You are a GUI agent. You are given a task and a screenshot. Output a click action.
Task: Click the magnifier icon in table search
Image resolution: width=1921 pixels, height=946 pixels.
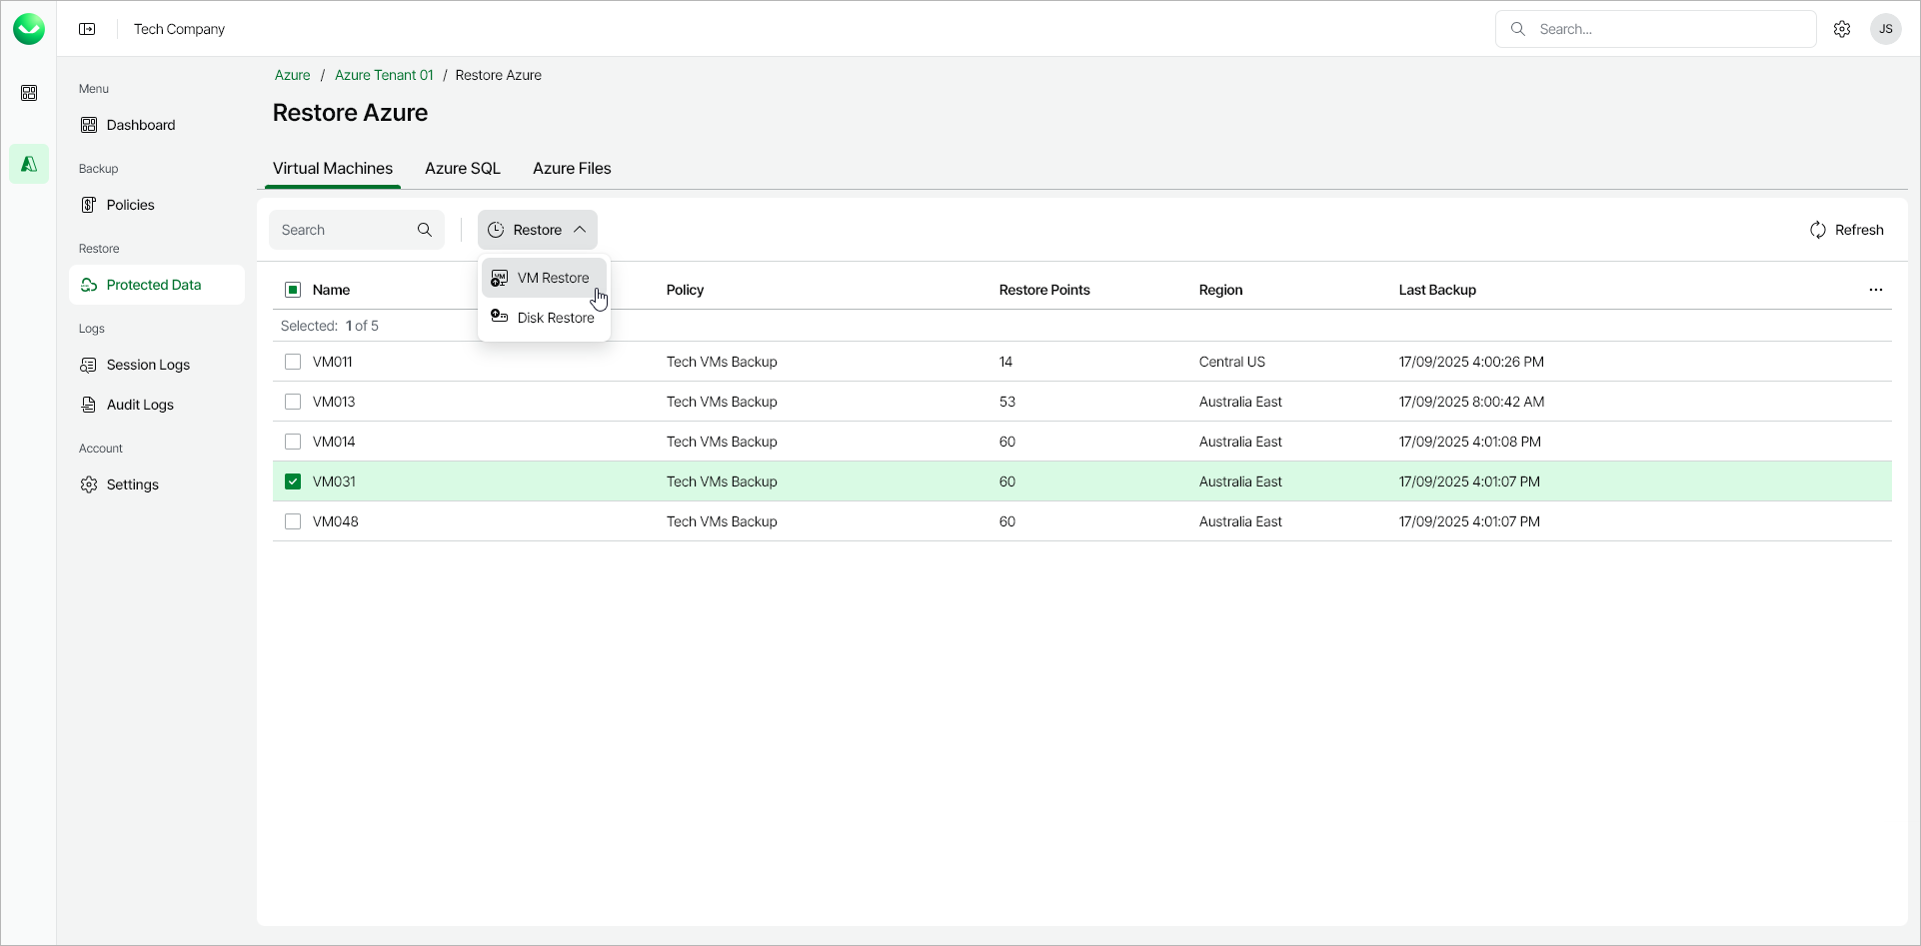point(425,230)
